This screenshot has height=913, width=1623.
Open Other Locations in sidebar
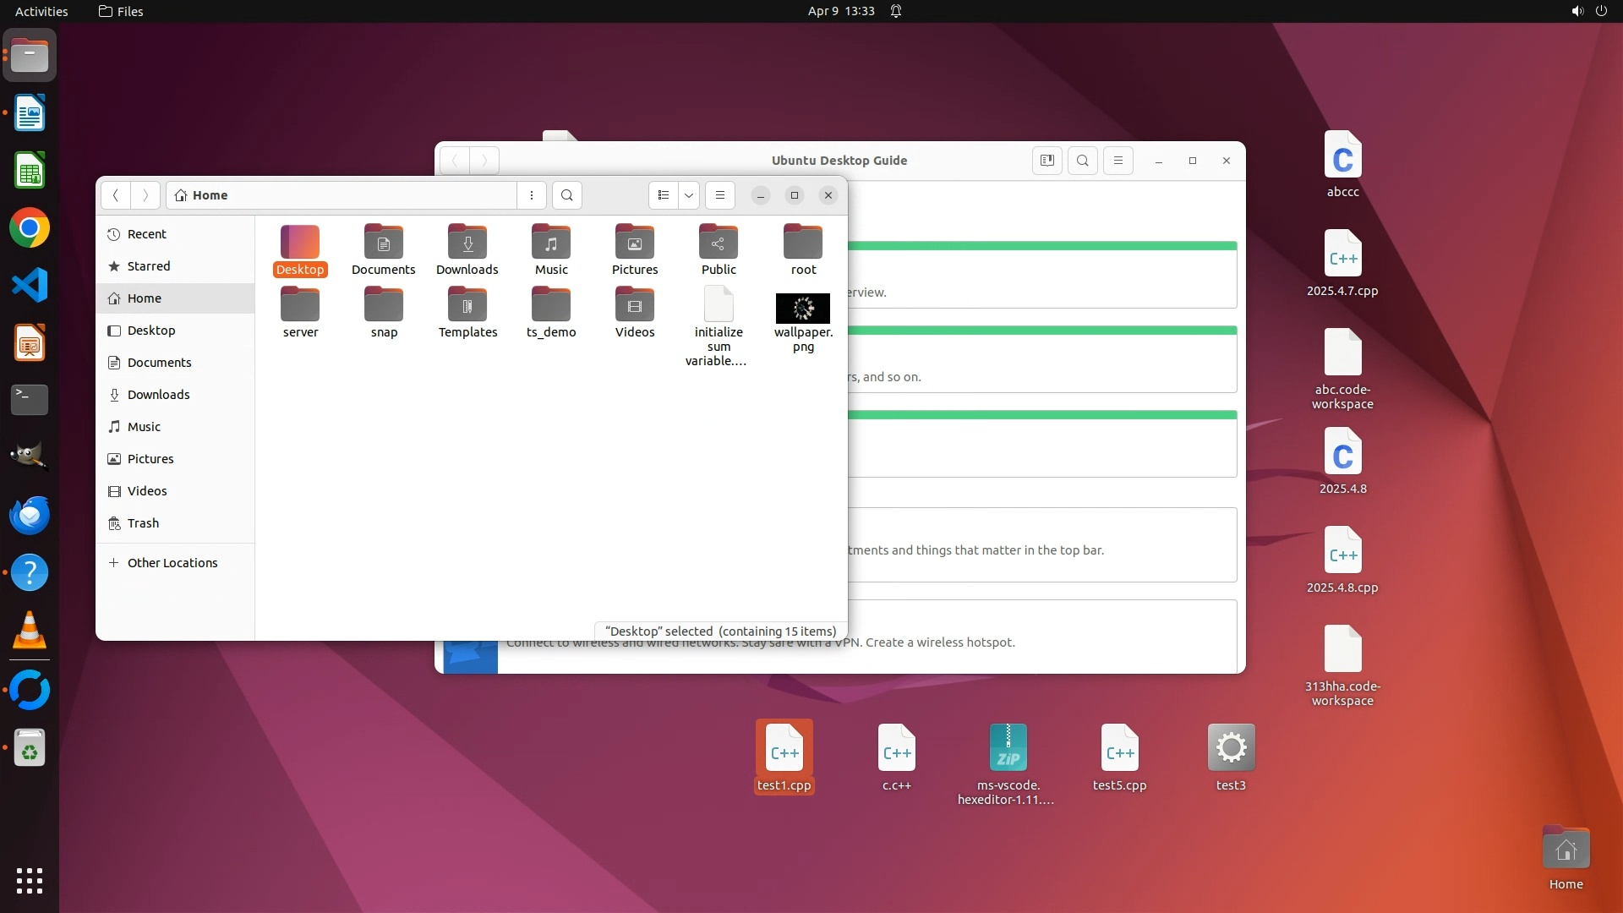[x=172, y=563]
